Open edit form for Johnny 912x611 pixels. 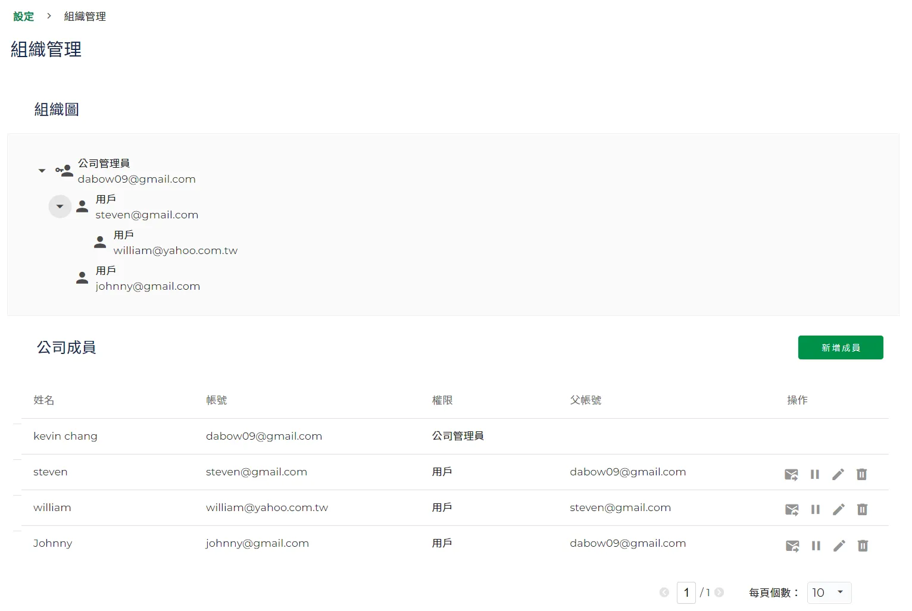(839, 546)
